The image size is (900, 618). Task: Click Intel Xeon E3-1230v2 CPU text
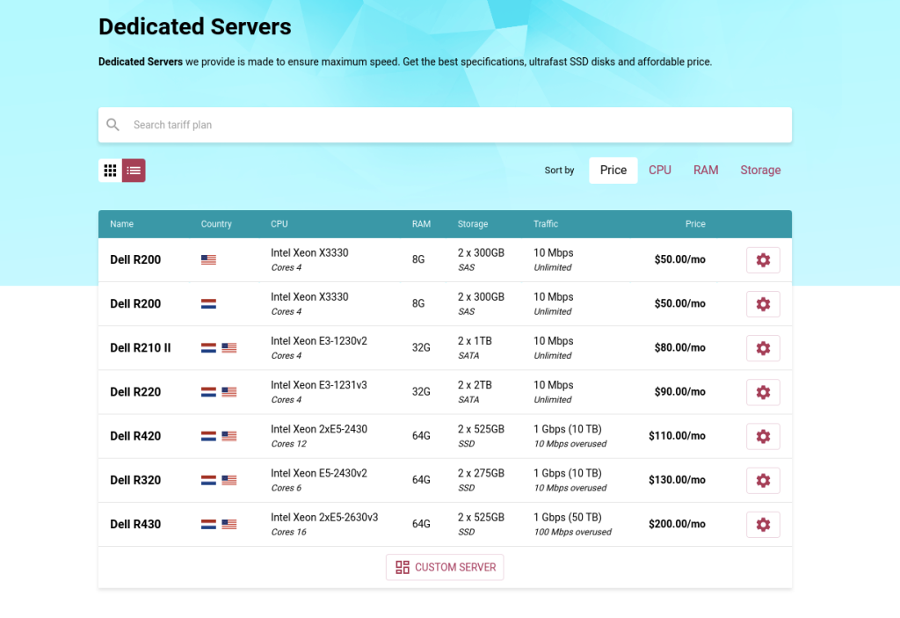tap(319, 341)
